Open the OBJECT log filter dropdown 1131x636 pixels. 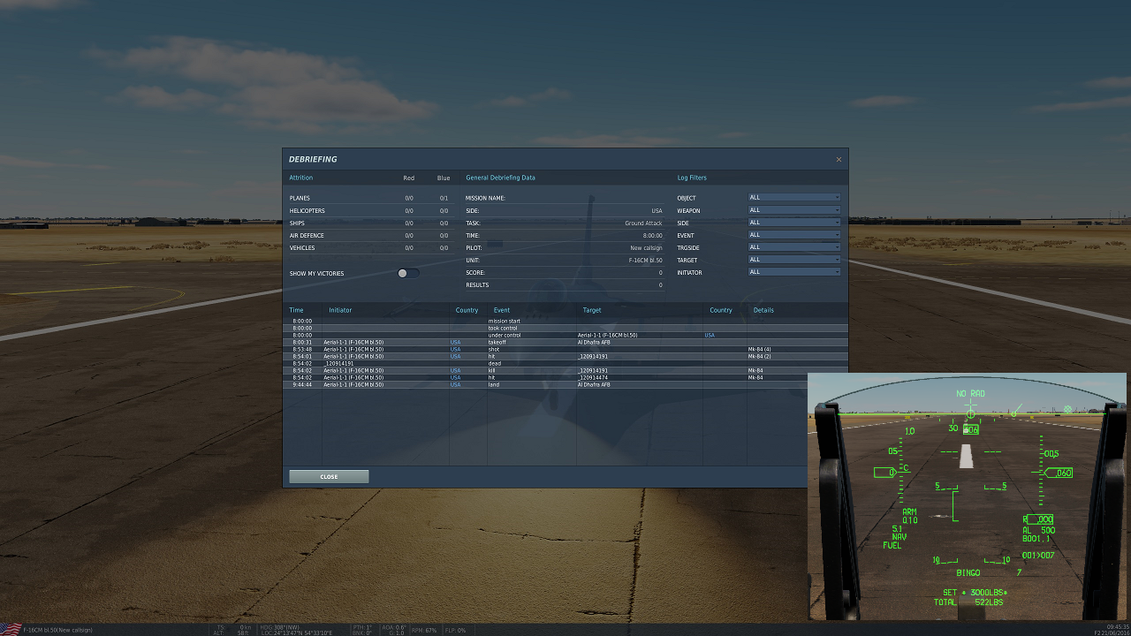pos(794,198)
